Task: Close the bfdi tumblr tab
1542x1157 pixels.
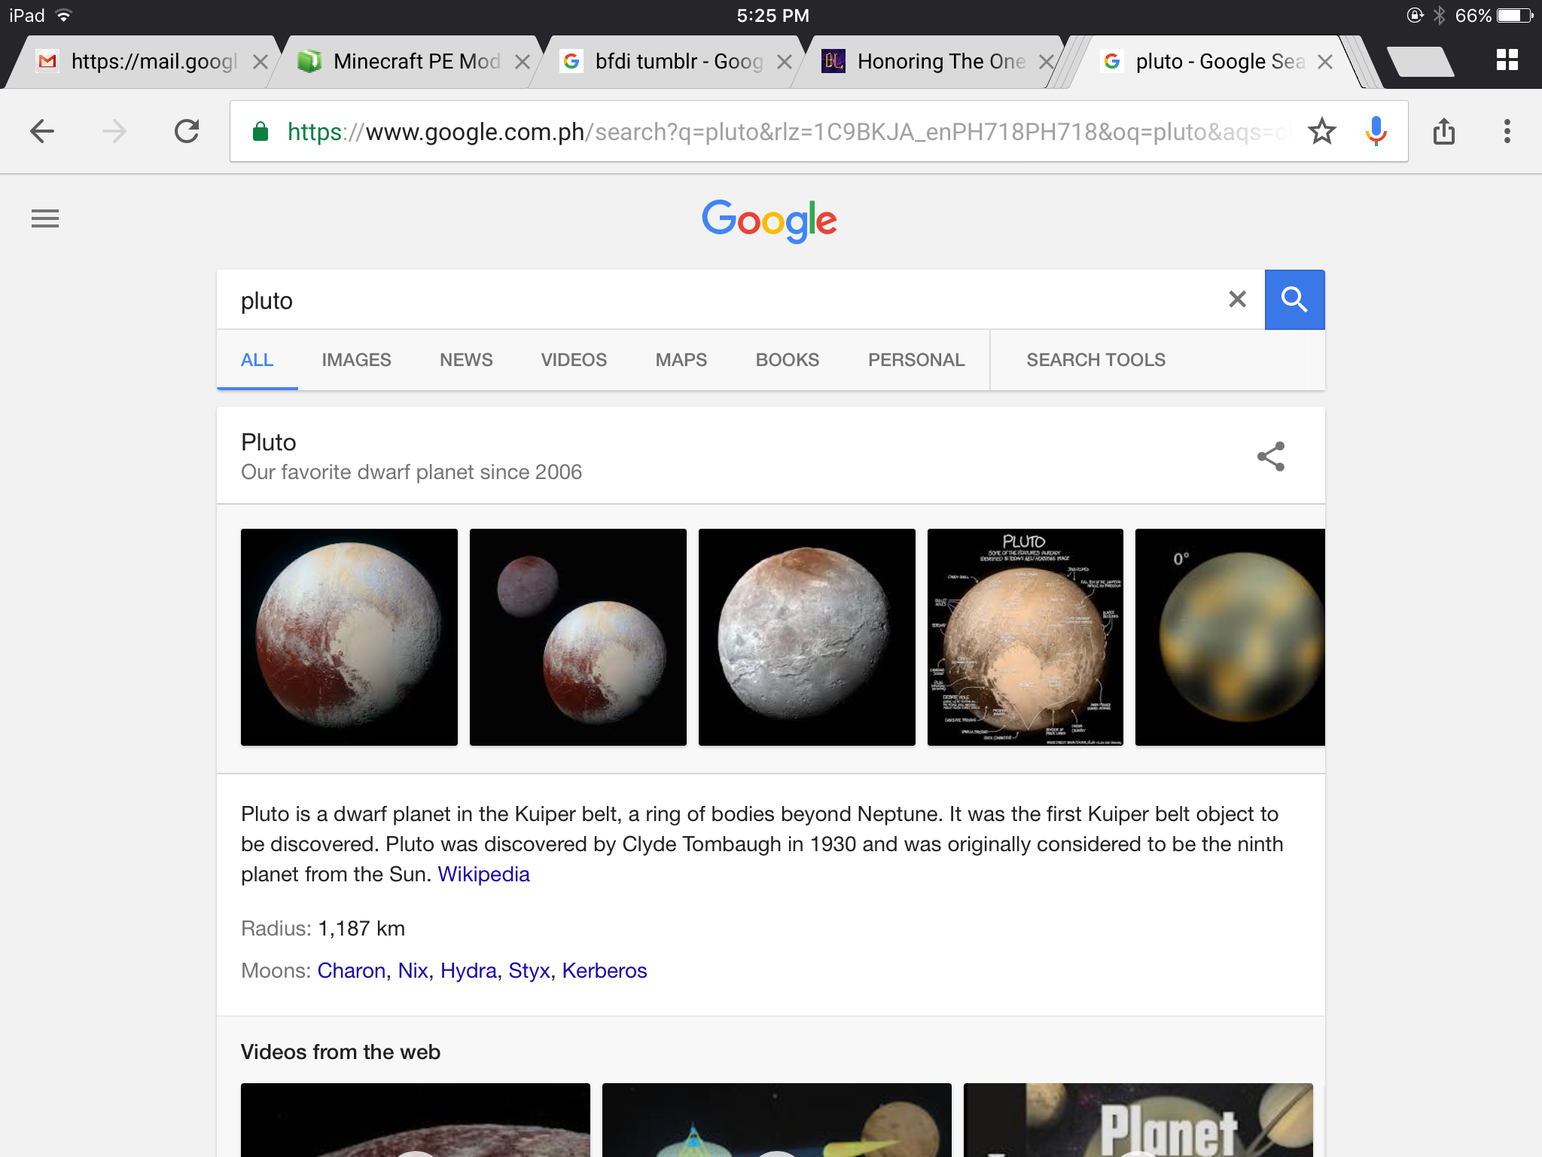Action: pyautogui.click(x=785, y=62)
